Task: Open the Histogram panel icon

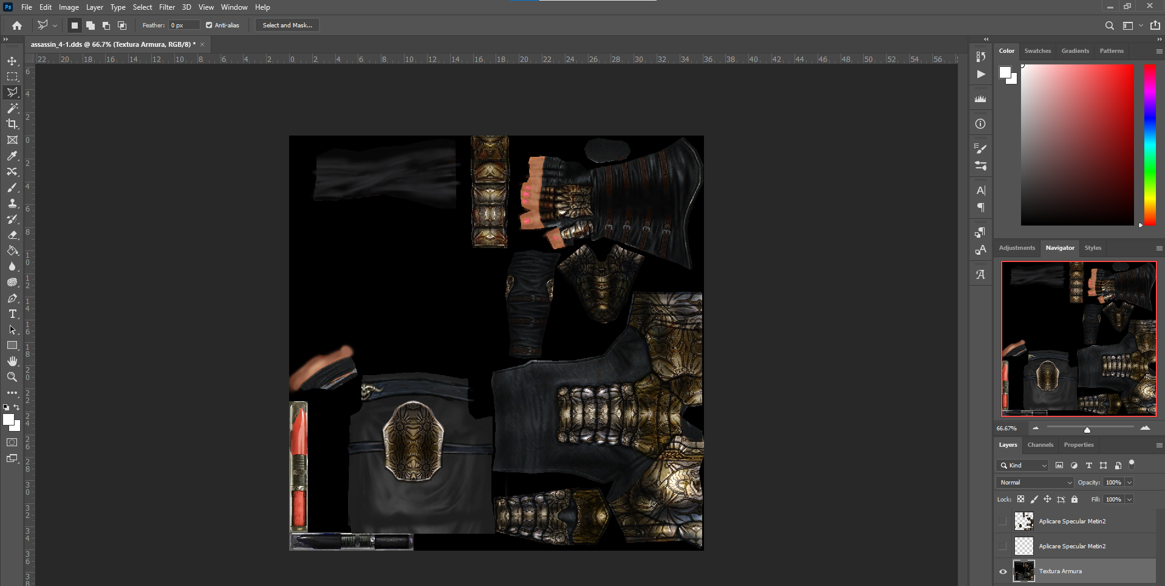Action: click(980, 99)
